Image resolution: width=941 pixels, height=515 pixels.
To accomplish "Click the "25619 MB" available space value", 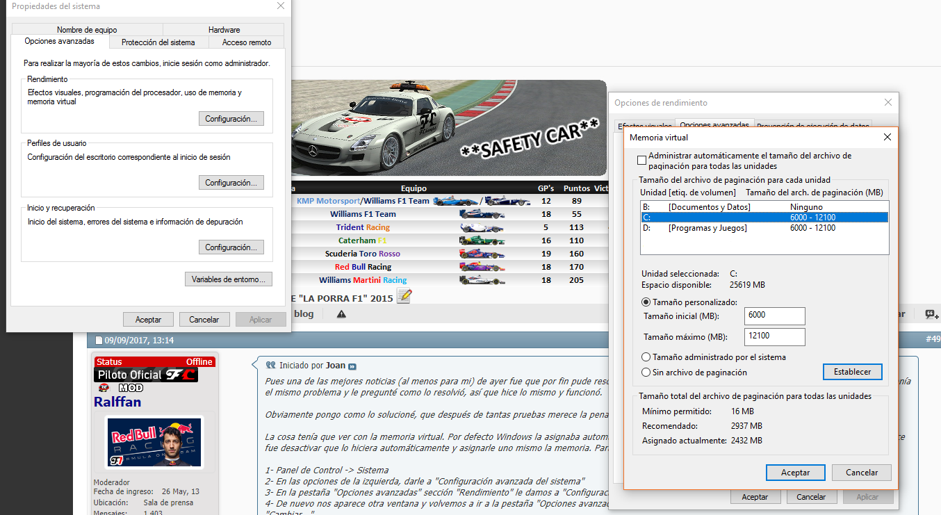I will click(747, 285).
